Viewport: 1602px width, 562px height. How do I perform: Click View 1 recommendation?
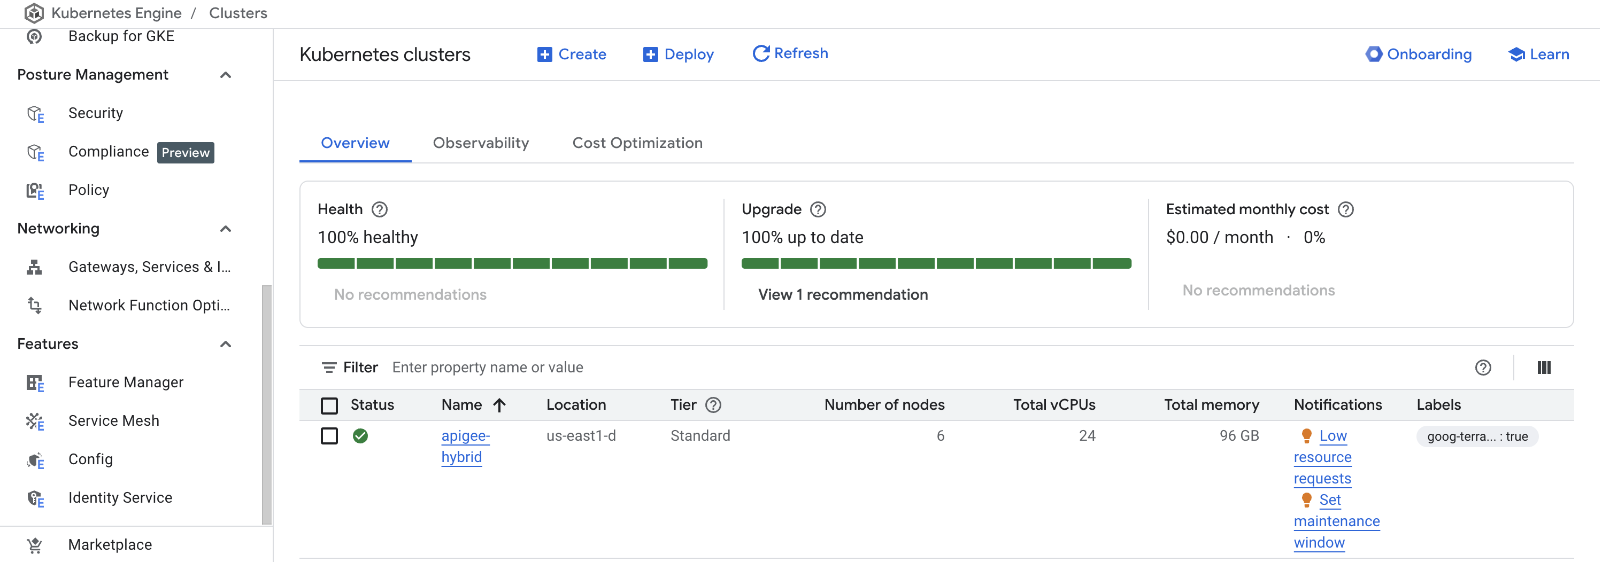pyautogui.click(x=843, y=295)
